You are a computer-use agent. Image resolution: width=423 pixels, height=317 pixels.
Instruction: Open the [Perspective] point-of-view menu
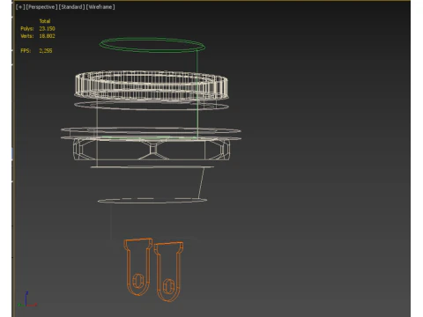coord(42,7)
